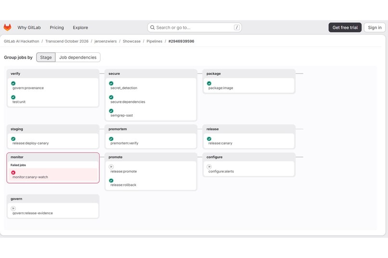Focus the Search or go to field
This screenshot has height=258, width=388.
194,27
